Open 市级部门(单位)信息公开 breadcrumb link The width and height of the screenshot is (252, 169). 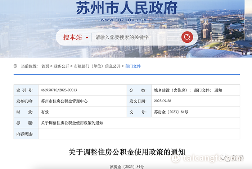tap(97, 66)
